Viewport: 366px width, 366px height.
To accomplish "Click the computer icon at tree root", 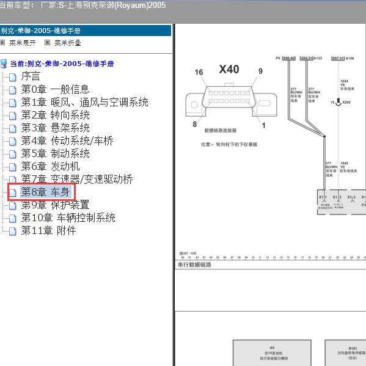I will coord(3,64).
